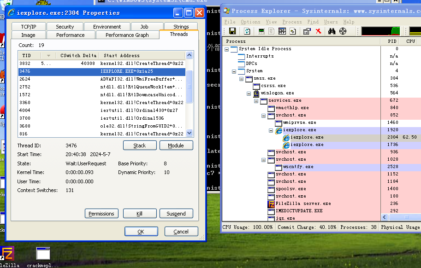
Task: Collapse the winlogon.exe tree node
Action: click(249, 93)
